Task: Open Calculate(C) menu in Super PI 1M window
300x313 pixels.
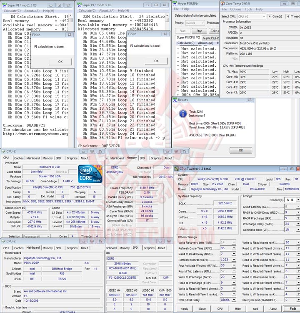Action: click(x=12, y=11)
